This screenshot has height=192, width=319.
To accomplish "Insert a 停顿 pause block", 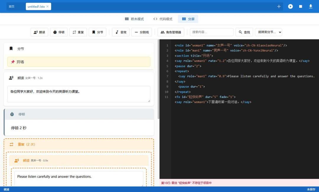I will tap(59, 32).
